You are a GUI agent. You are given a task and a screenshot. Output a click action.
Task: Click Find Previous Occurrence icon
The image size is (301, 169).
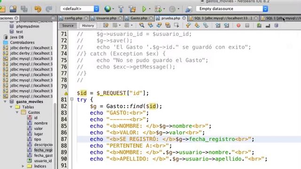click(x=150, y=25)
